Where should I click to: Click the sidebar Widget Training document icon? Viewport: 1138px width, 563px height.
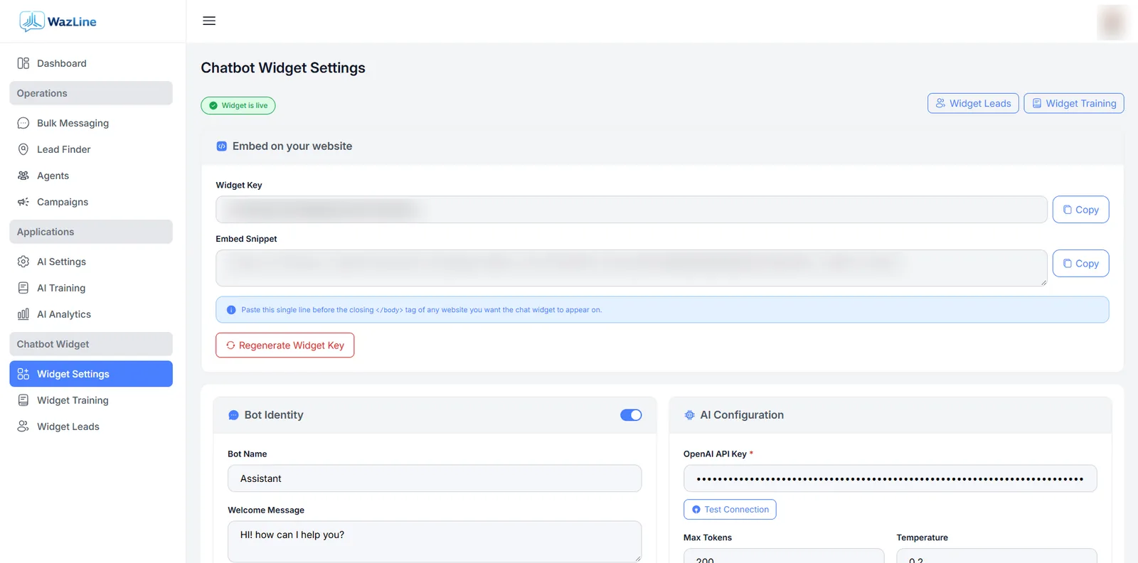coord(23,400)
